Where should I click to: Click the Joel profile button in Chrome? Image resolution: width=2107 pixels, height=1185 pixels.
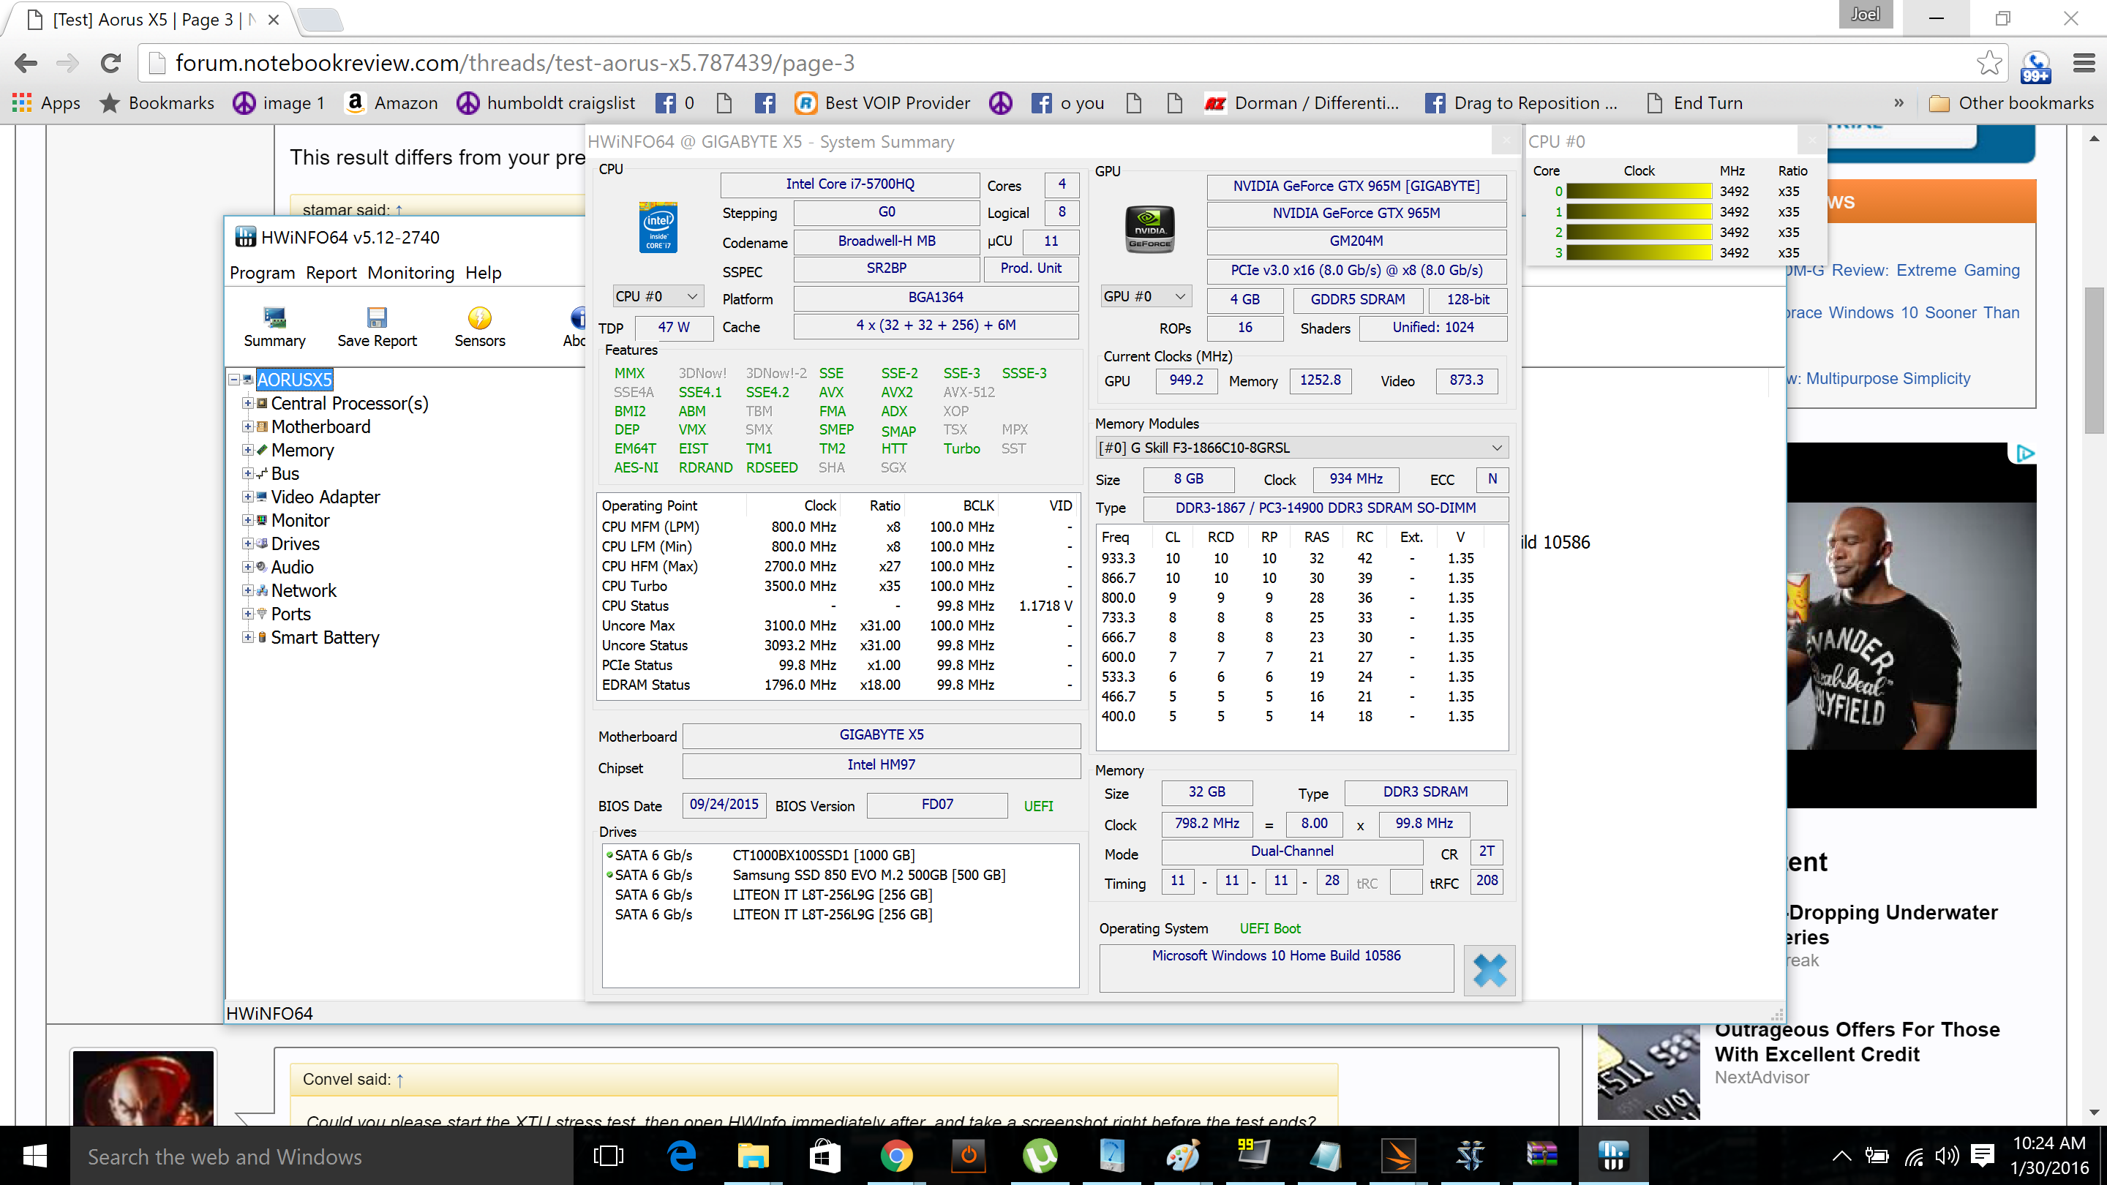1865,15
